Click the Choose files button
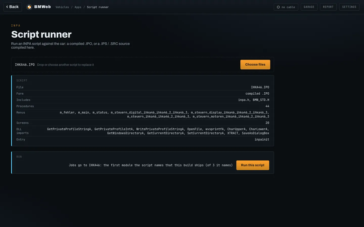Screen dimensions: 364x227 (255, 65)
